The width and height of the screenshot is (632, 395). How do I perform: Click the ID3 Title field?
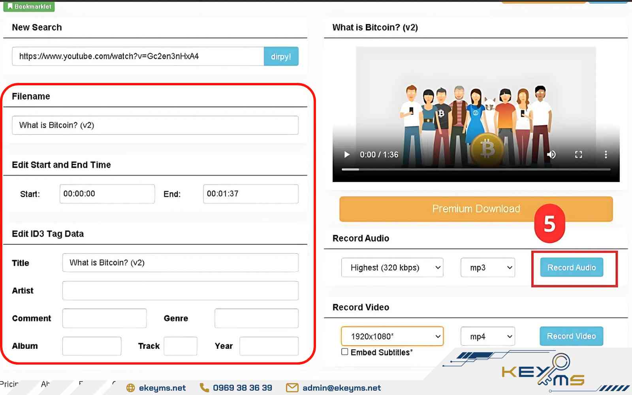pyautogui.click(x=181, y=263)
